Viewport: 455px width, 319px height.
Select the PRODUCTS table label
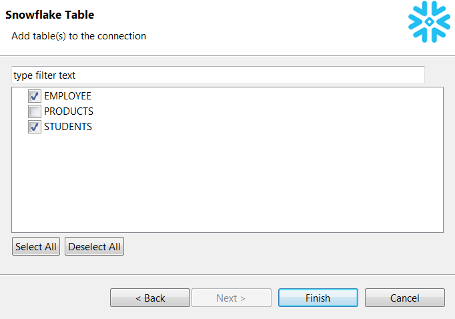coord(69,111)
